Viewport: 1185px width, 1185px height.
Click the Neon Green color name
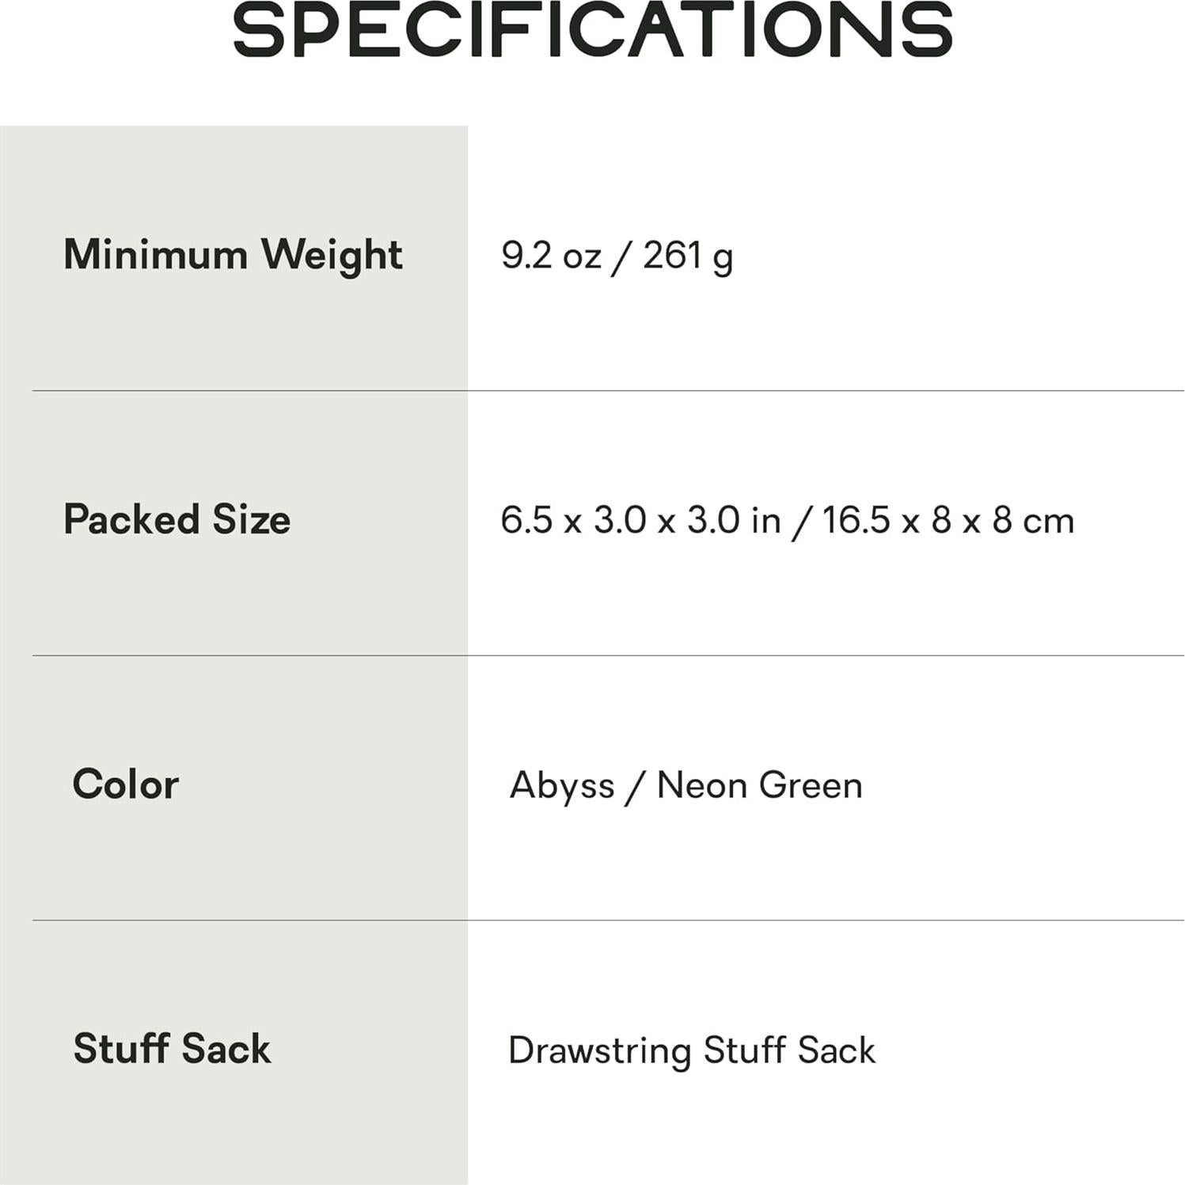[x=759, y=785]
